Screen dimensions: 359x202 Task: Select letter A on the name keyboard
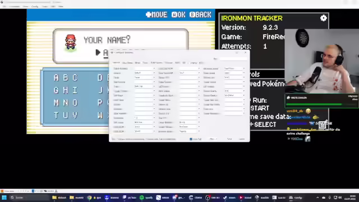(56, 78)
